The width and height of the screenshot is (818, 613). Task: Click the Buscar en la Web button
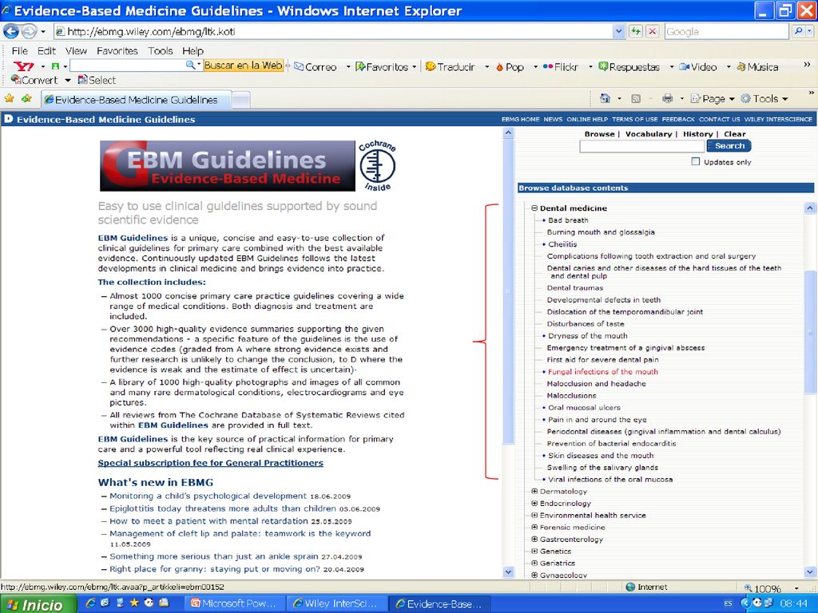[x=243, y=65]
